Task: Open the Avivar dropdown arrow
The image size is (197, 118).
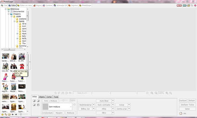Action: click(129, 105)
